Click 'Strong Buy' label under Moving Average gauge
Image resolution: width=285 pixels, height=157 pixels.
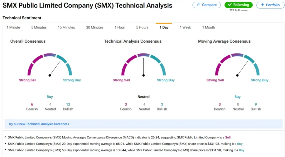[260, 80]
